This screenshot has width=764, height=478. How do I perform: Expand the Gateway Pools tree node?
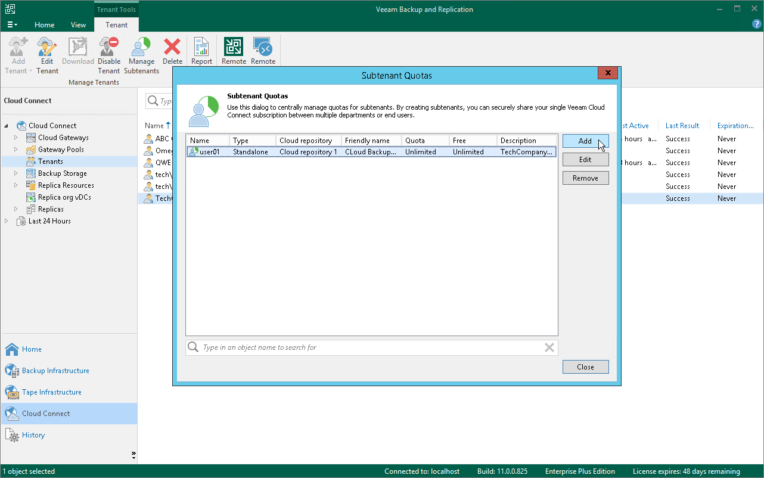tap(17, 150)
